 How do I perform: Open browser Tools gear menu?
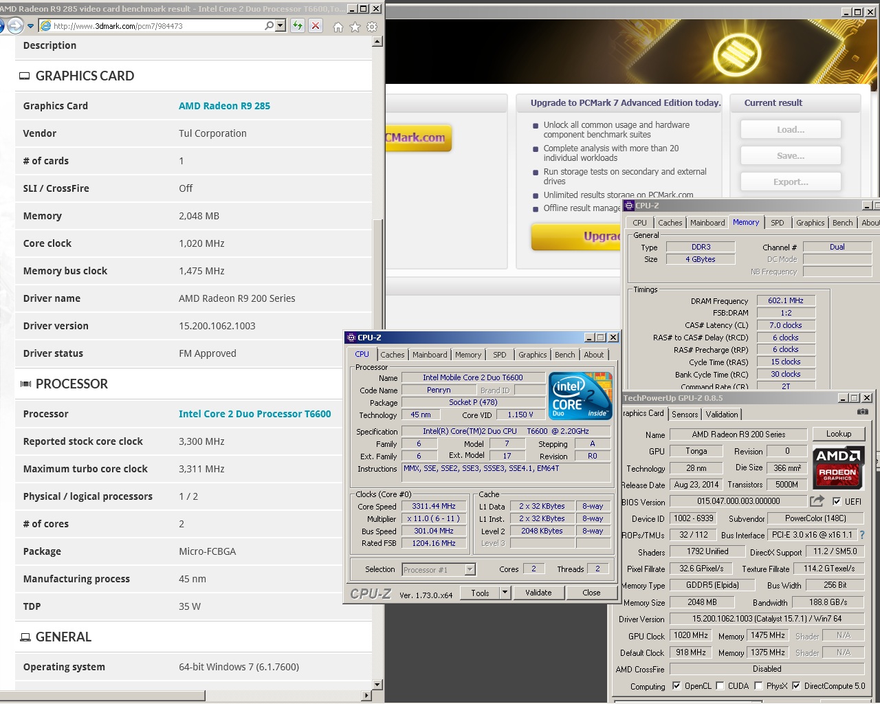tap(372, 27)
